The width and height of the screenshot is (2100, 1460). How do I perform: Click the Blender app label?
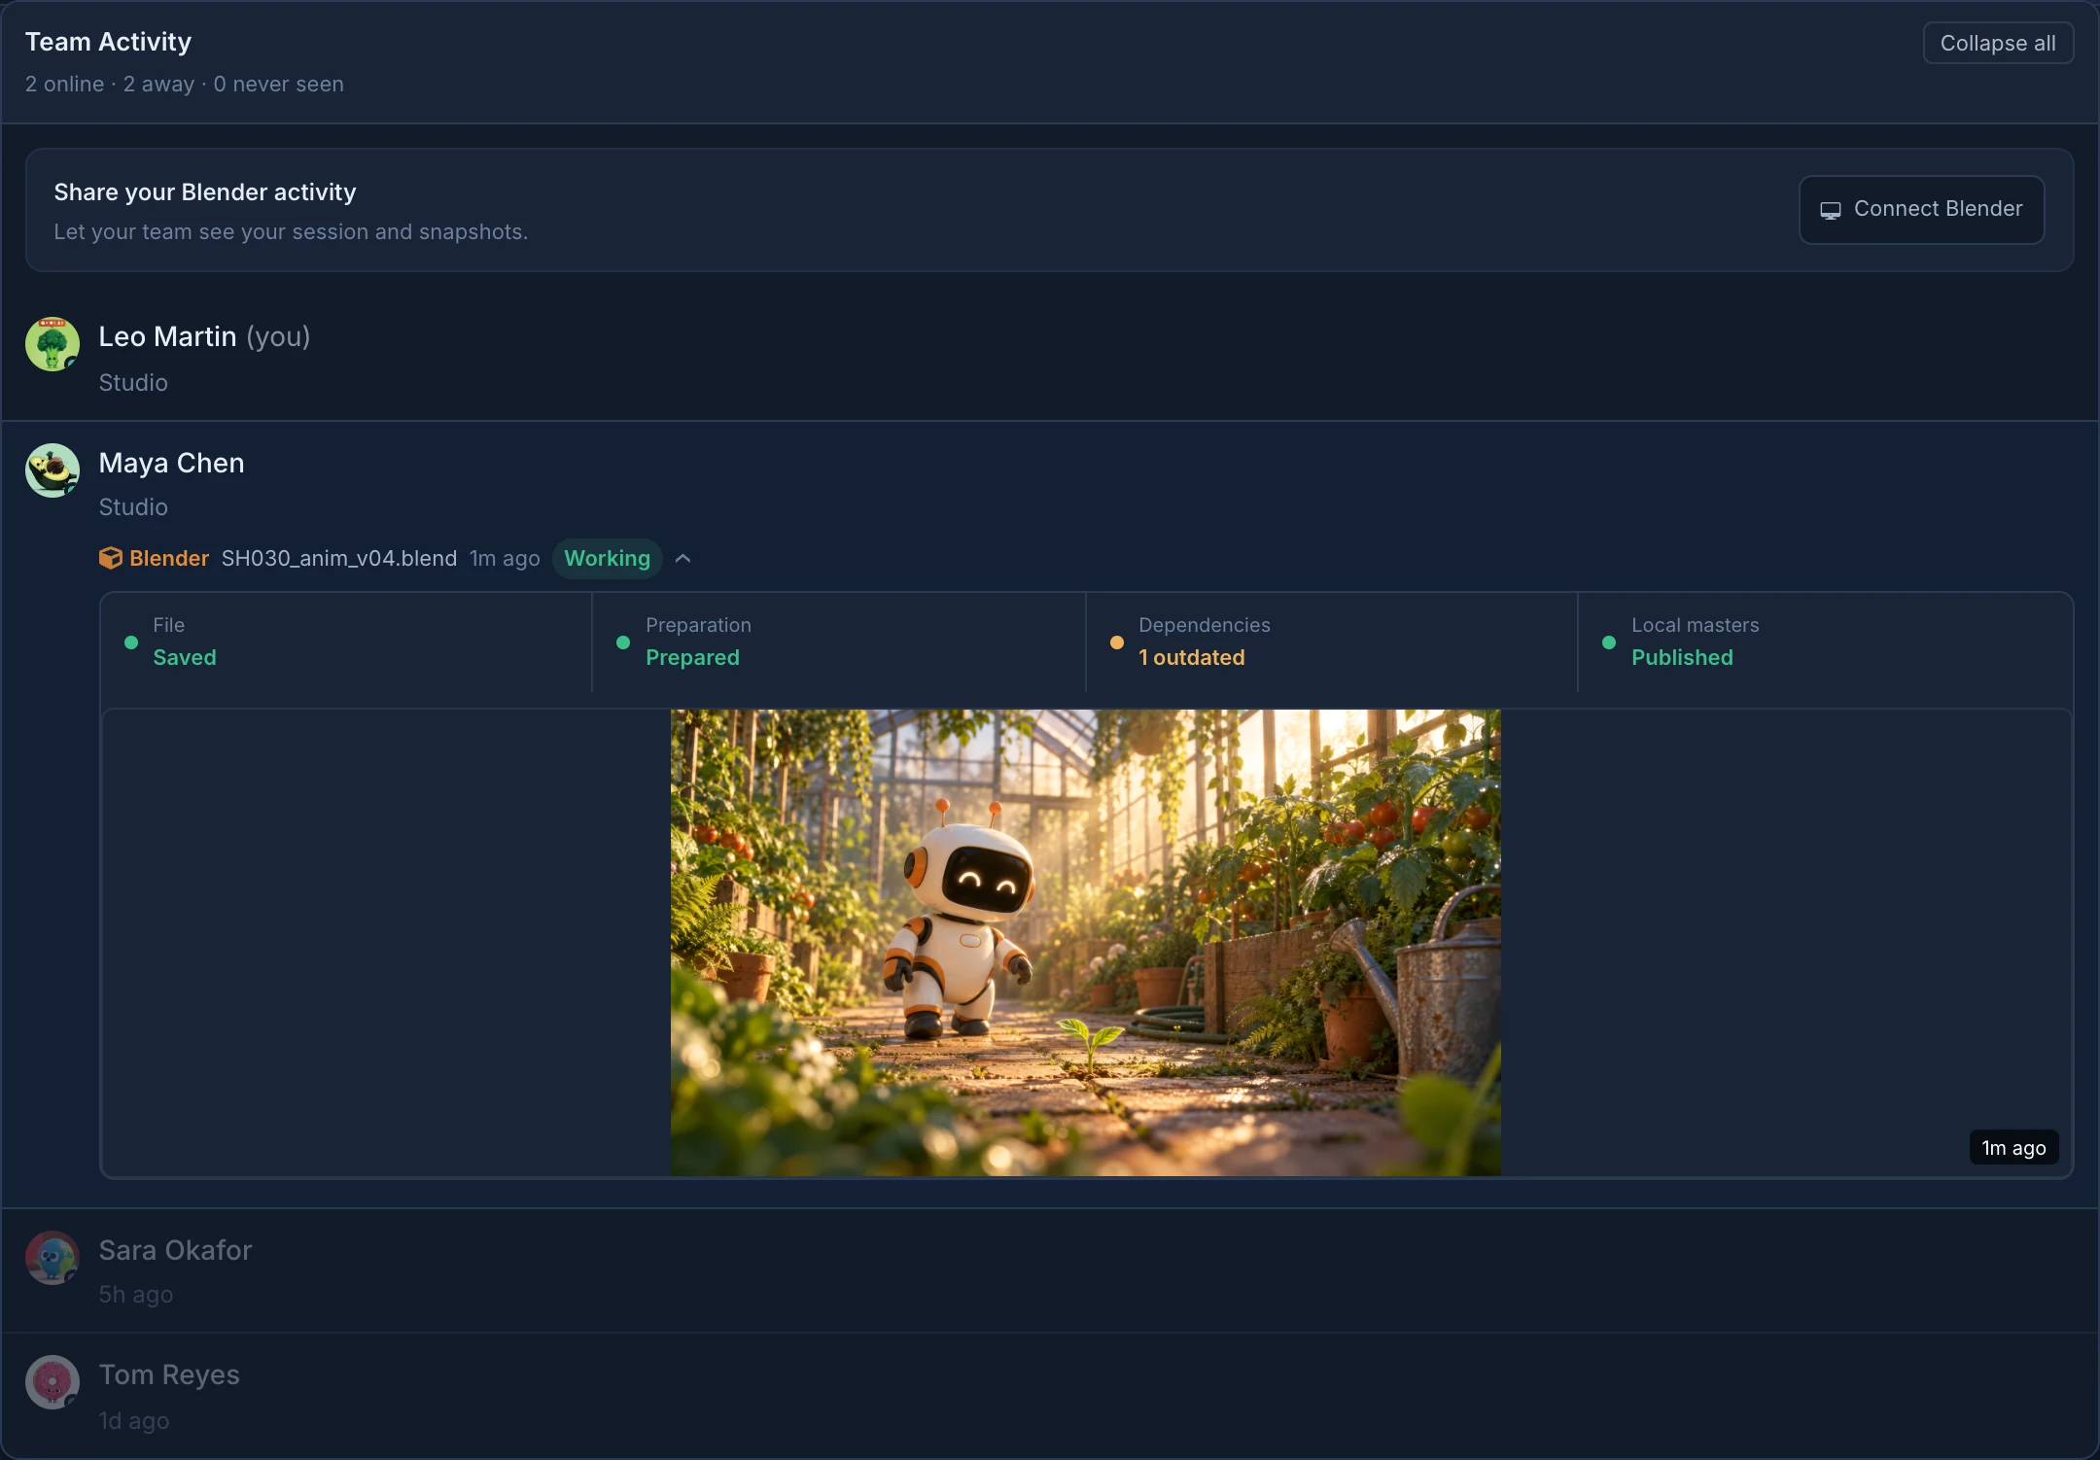[169, 558]
